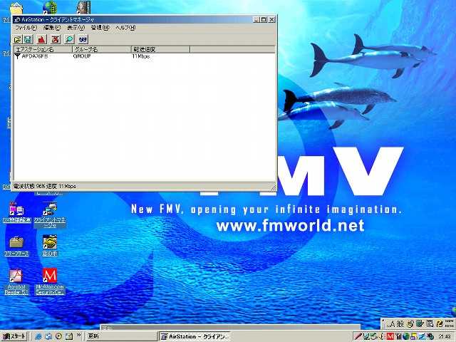Open the ファイル(F) menu
The width and height of the screenshot is (456, 342).
click(26, 28)
